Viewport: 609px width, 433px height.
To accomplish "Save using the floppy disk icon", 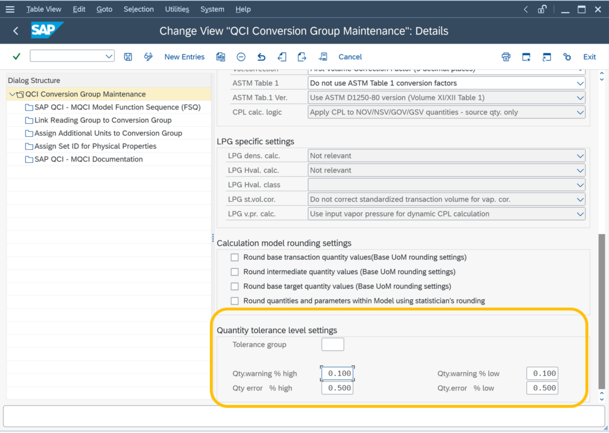I will coord(128,57).
